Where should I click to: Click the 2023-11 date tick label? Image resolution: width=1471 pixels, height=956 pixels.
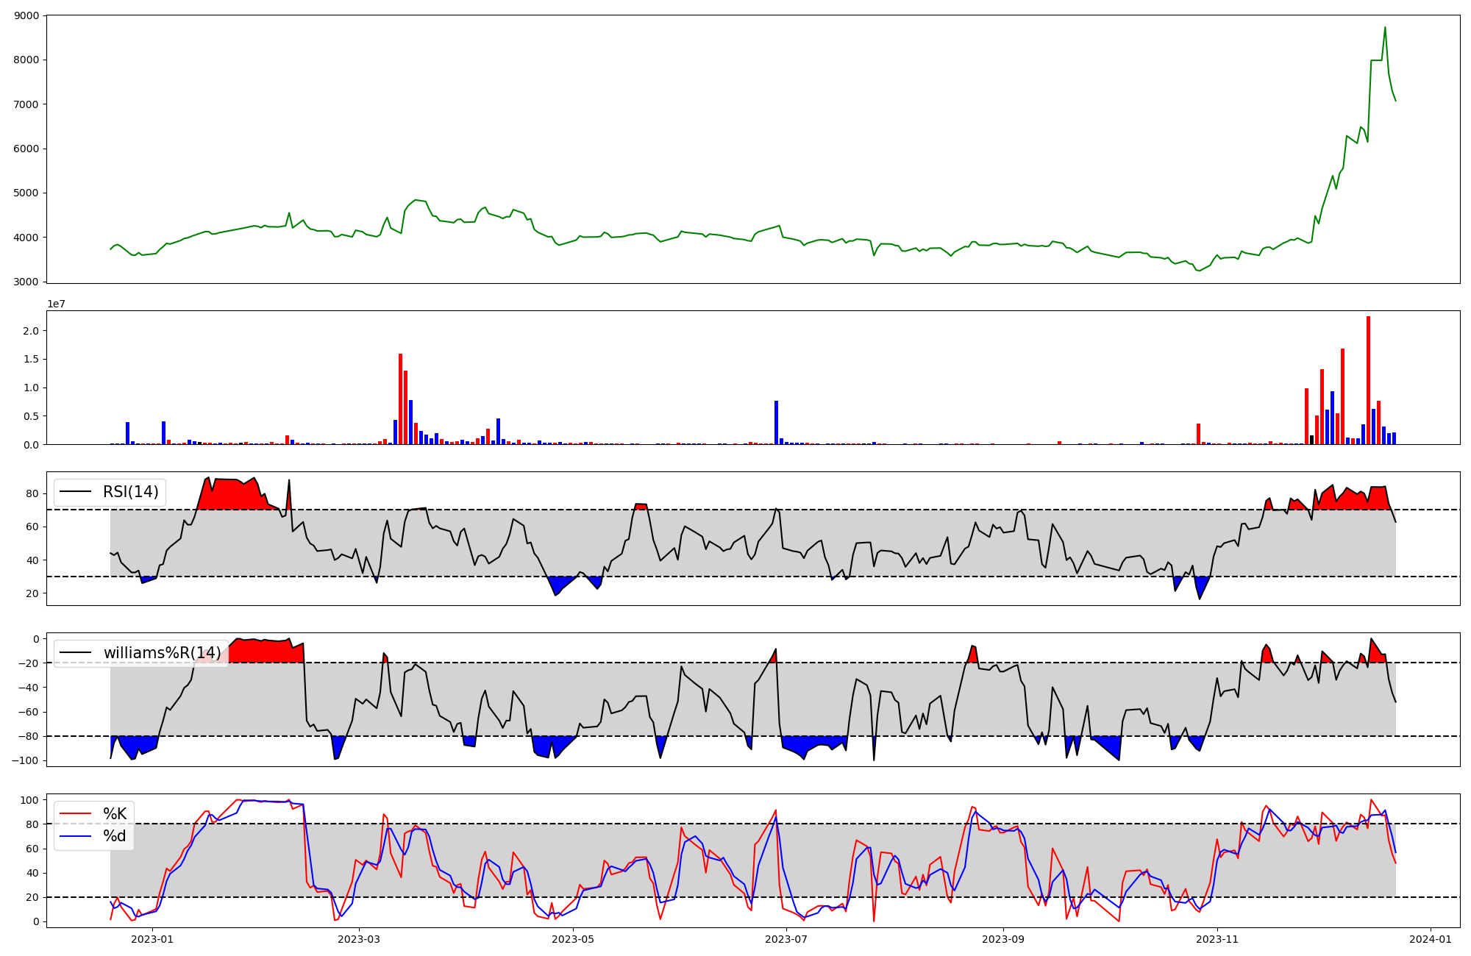click(1217, 939)
